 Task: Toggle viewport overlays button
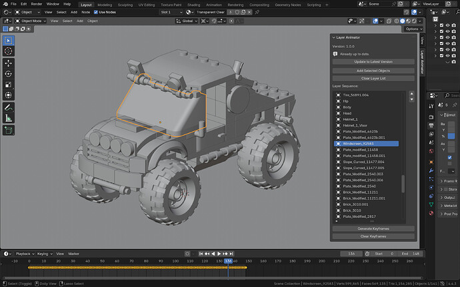coord(375,21)
